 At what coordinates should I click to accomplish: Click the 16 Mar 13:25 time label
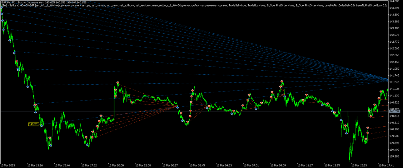pos(332,166)
